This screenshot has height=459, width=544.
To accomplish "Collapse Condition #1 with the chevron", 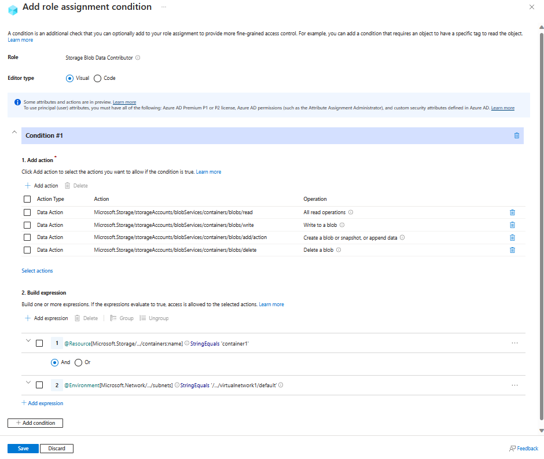I will point(14,132).
